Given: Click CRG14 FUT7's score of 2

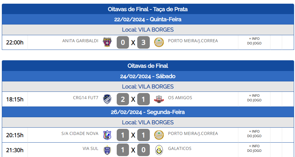Looking at the screenshot, I should tap(123, 99).
